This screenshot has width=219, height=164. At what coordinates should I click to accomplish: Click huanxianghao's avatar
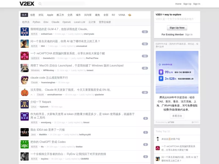(x=25, y=80)
